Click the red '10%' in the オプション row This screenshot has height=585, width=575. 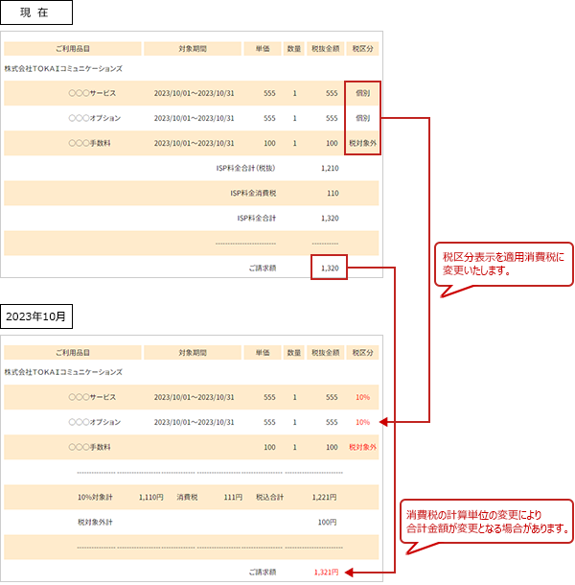[x=362, y=422]
